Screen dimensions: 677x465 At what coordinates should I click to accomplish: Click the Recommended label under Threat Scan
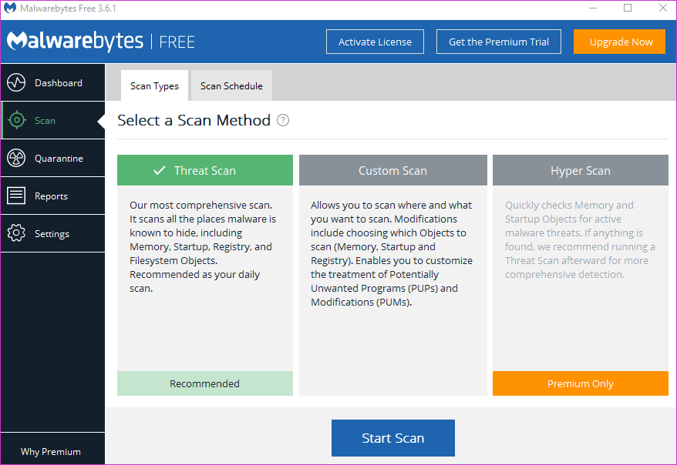[205, 383]
